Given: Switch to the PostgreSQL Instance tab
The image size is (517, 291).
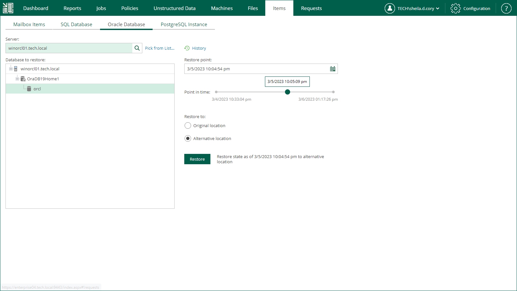Looking at the screenshot, I should [184, 24].
